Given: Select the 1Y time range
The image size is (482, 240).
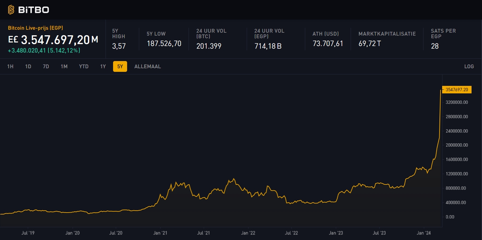Looking at the screenshot, I should (x=103, y=66).
